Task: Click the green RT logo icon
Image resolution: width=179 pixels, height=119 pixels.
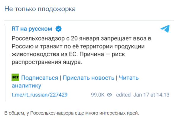Action: (15, 78)
